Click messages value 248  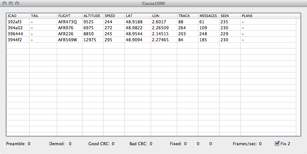[x=203, y=34]
